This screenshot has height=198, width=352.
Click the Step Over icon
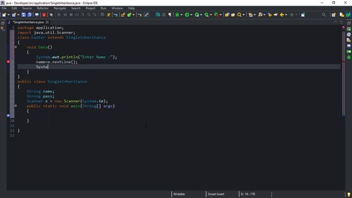tap(89, 15)
